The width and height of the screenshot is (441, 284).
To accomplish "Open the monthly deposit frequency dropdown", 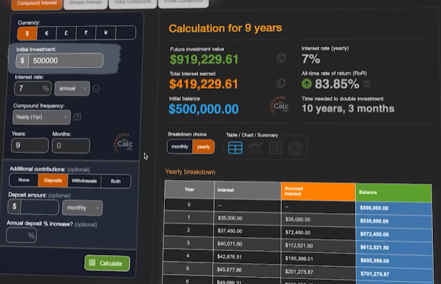I will click(82, 208).
